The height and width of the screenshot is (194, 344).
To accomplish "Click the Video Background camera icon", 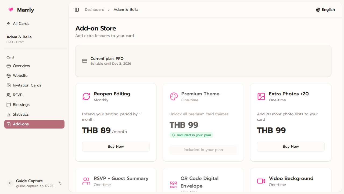I will (x=261, y=181).
